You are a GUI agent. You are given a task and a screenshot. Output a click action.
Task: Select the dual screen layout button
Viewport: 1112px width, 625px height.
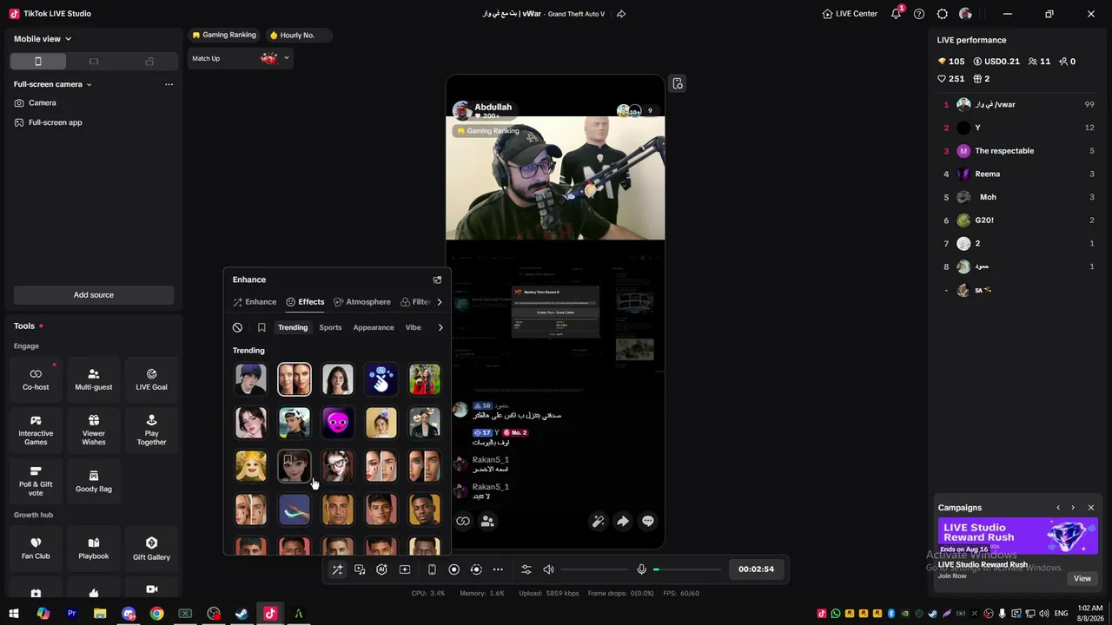(x=149, y=62)
